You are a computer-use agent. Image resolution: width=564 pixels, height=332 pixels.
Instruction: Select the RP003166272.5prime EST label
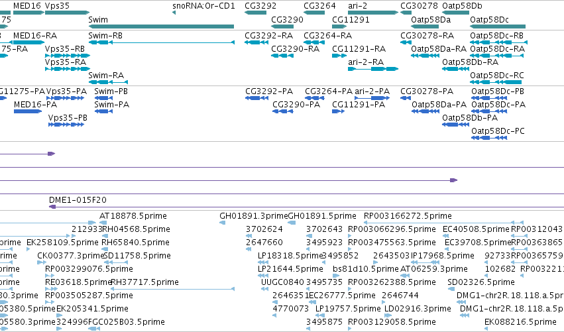(408, 216)
